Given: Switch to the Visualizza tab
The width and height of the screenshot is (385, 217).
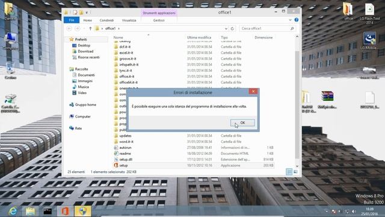Looking at the screenshot, I should pos(129,20).
